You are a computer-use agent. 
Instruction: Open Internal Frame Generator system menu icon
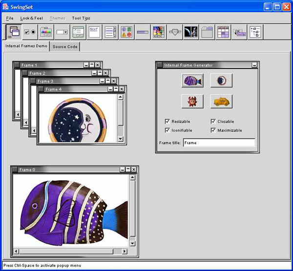coord(160,65)
